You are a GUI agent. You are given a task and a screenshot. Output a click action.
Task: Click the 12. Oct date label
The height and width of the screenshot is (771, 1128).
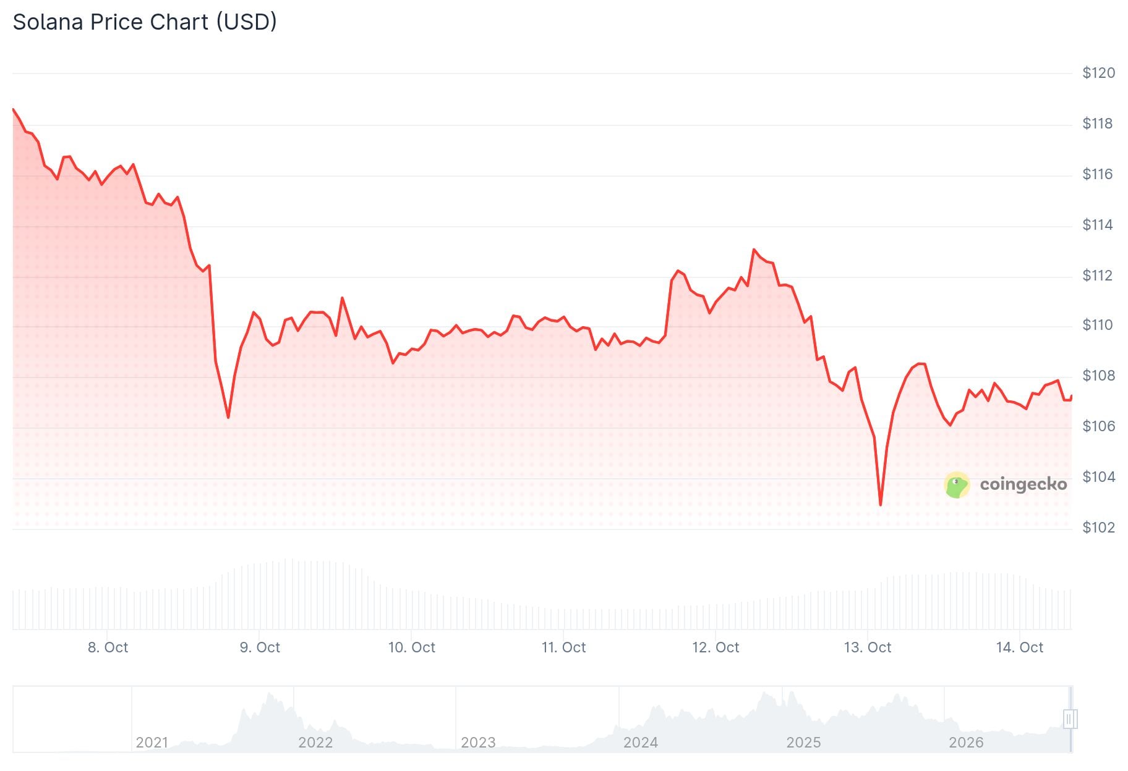(x=716, y=647)
